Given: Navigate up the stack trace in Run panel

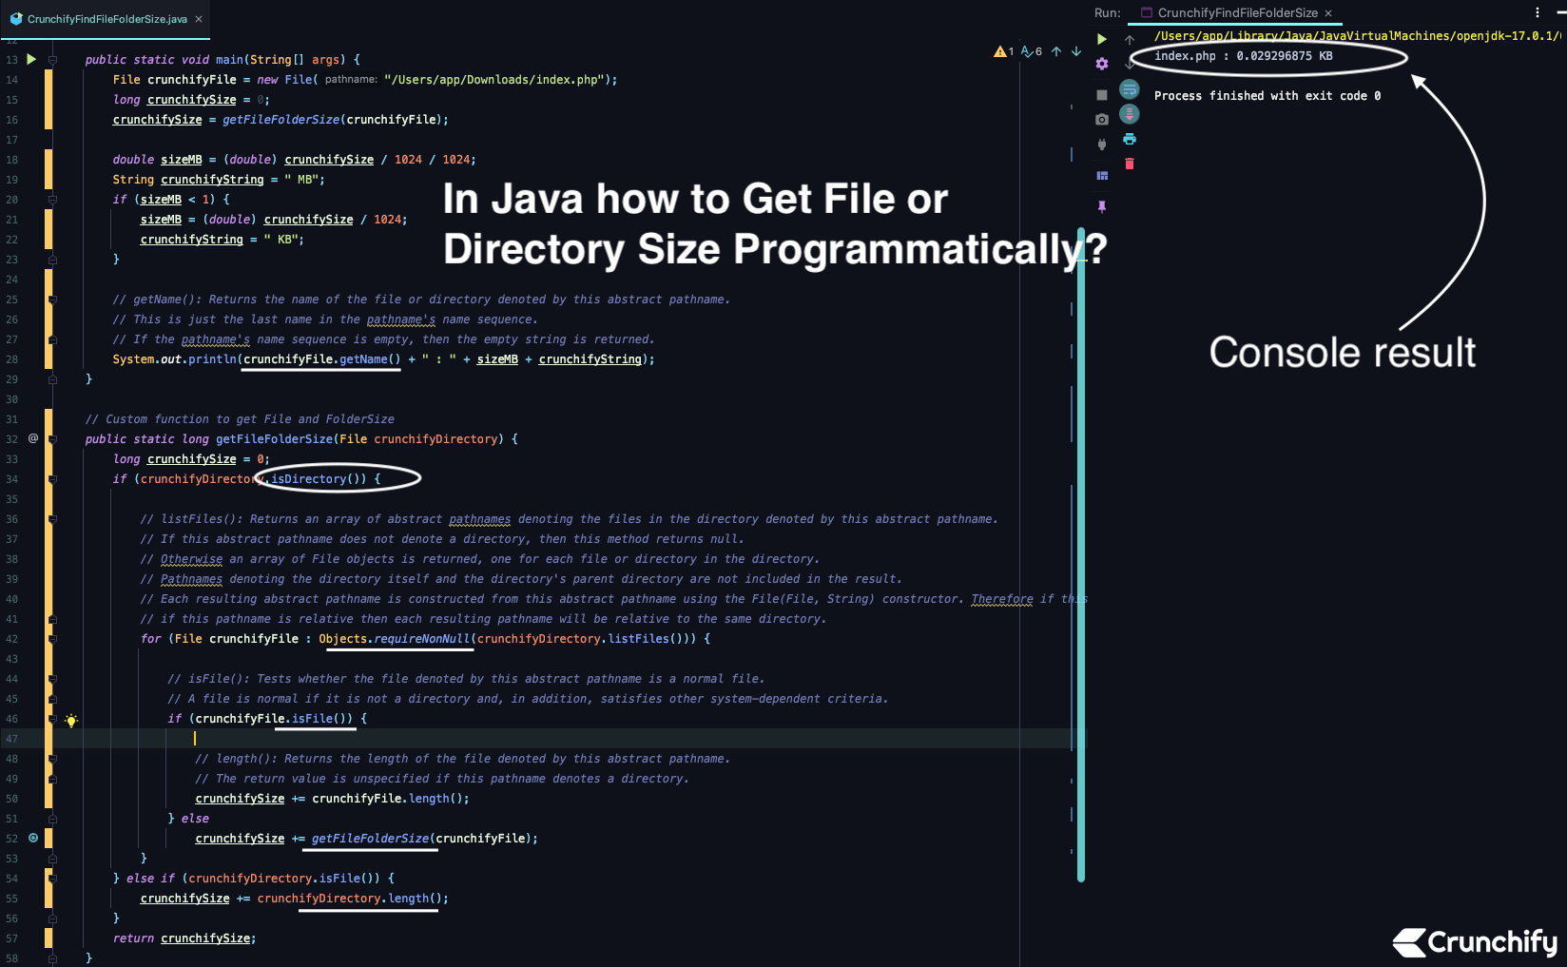Looking at the screenshot, I should (1129, 39).
